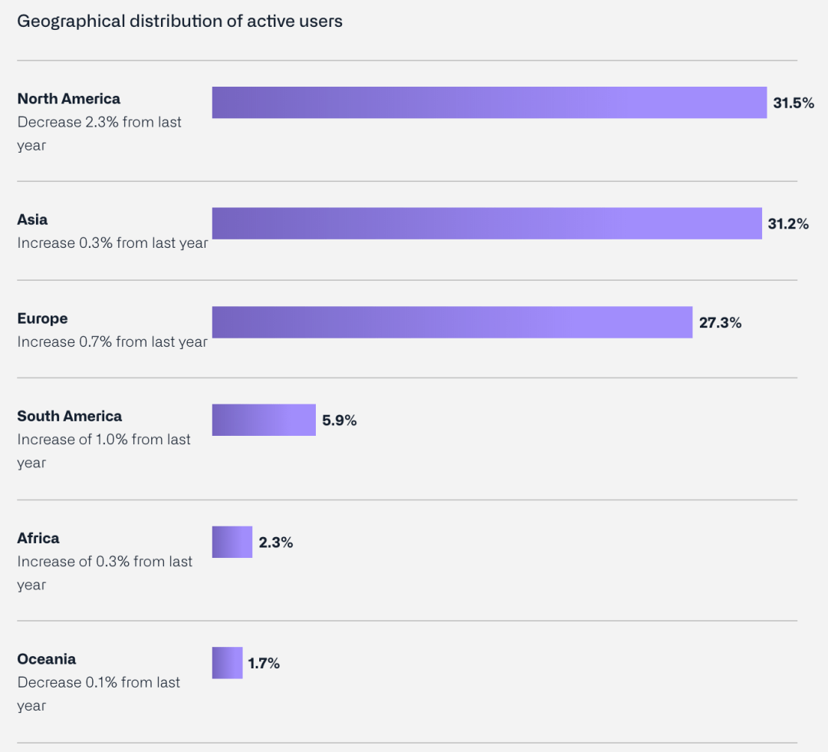
Task: Click the 5.9% value label
Action: coord(340,421)
